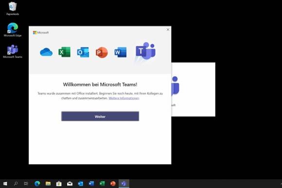Click the Word icon in welcome dialog
Image resolution: width=282 pixels, height=188 pixels.
pos(120,52)
